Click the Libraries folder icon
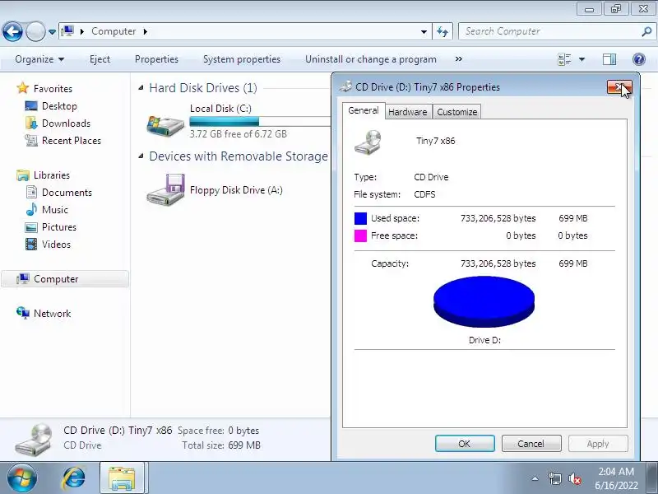 click(x=23, y=175)
